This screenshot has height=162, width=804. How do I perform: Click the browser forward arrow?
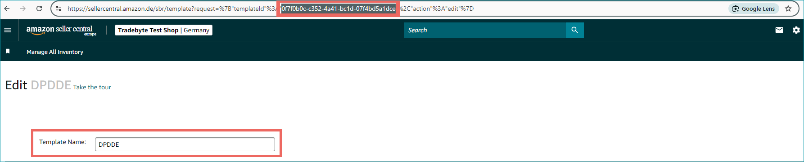[x=23, y=9]
